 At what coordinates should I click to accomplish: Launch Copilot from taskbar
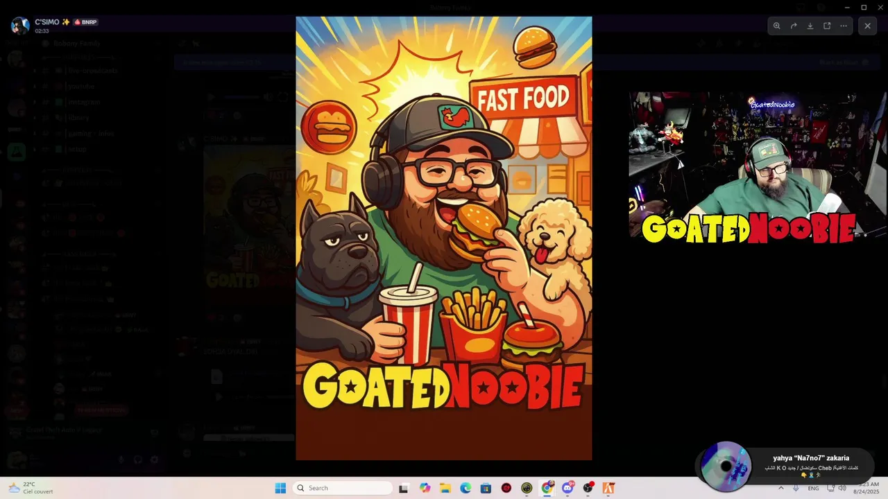point(425,488)
